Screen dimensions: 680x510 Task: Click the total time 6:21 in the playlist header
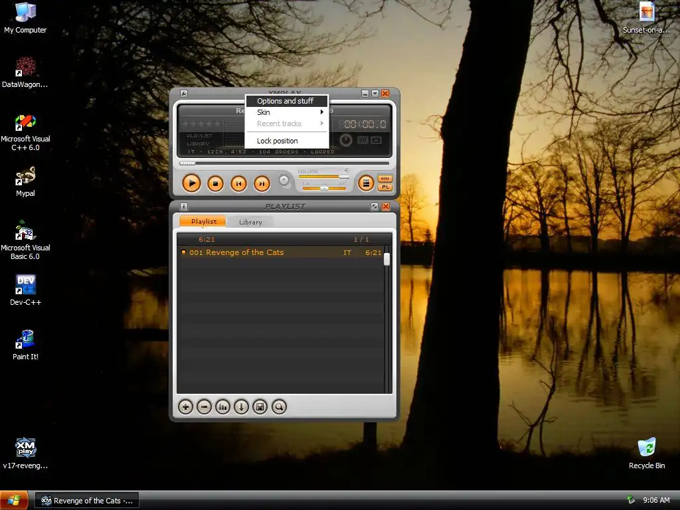tap(207, 239)
